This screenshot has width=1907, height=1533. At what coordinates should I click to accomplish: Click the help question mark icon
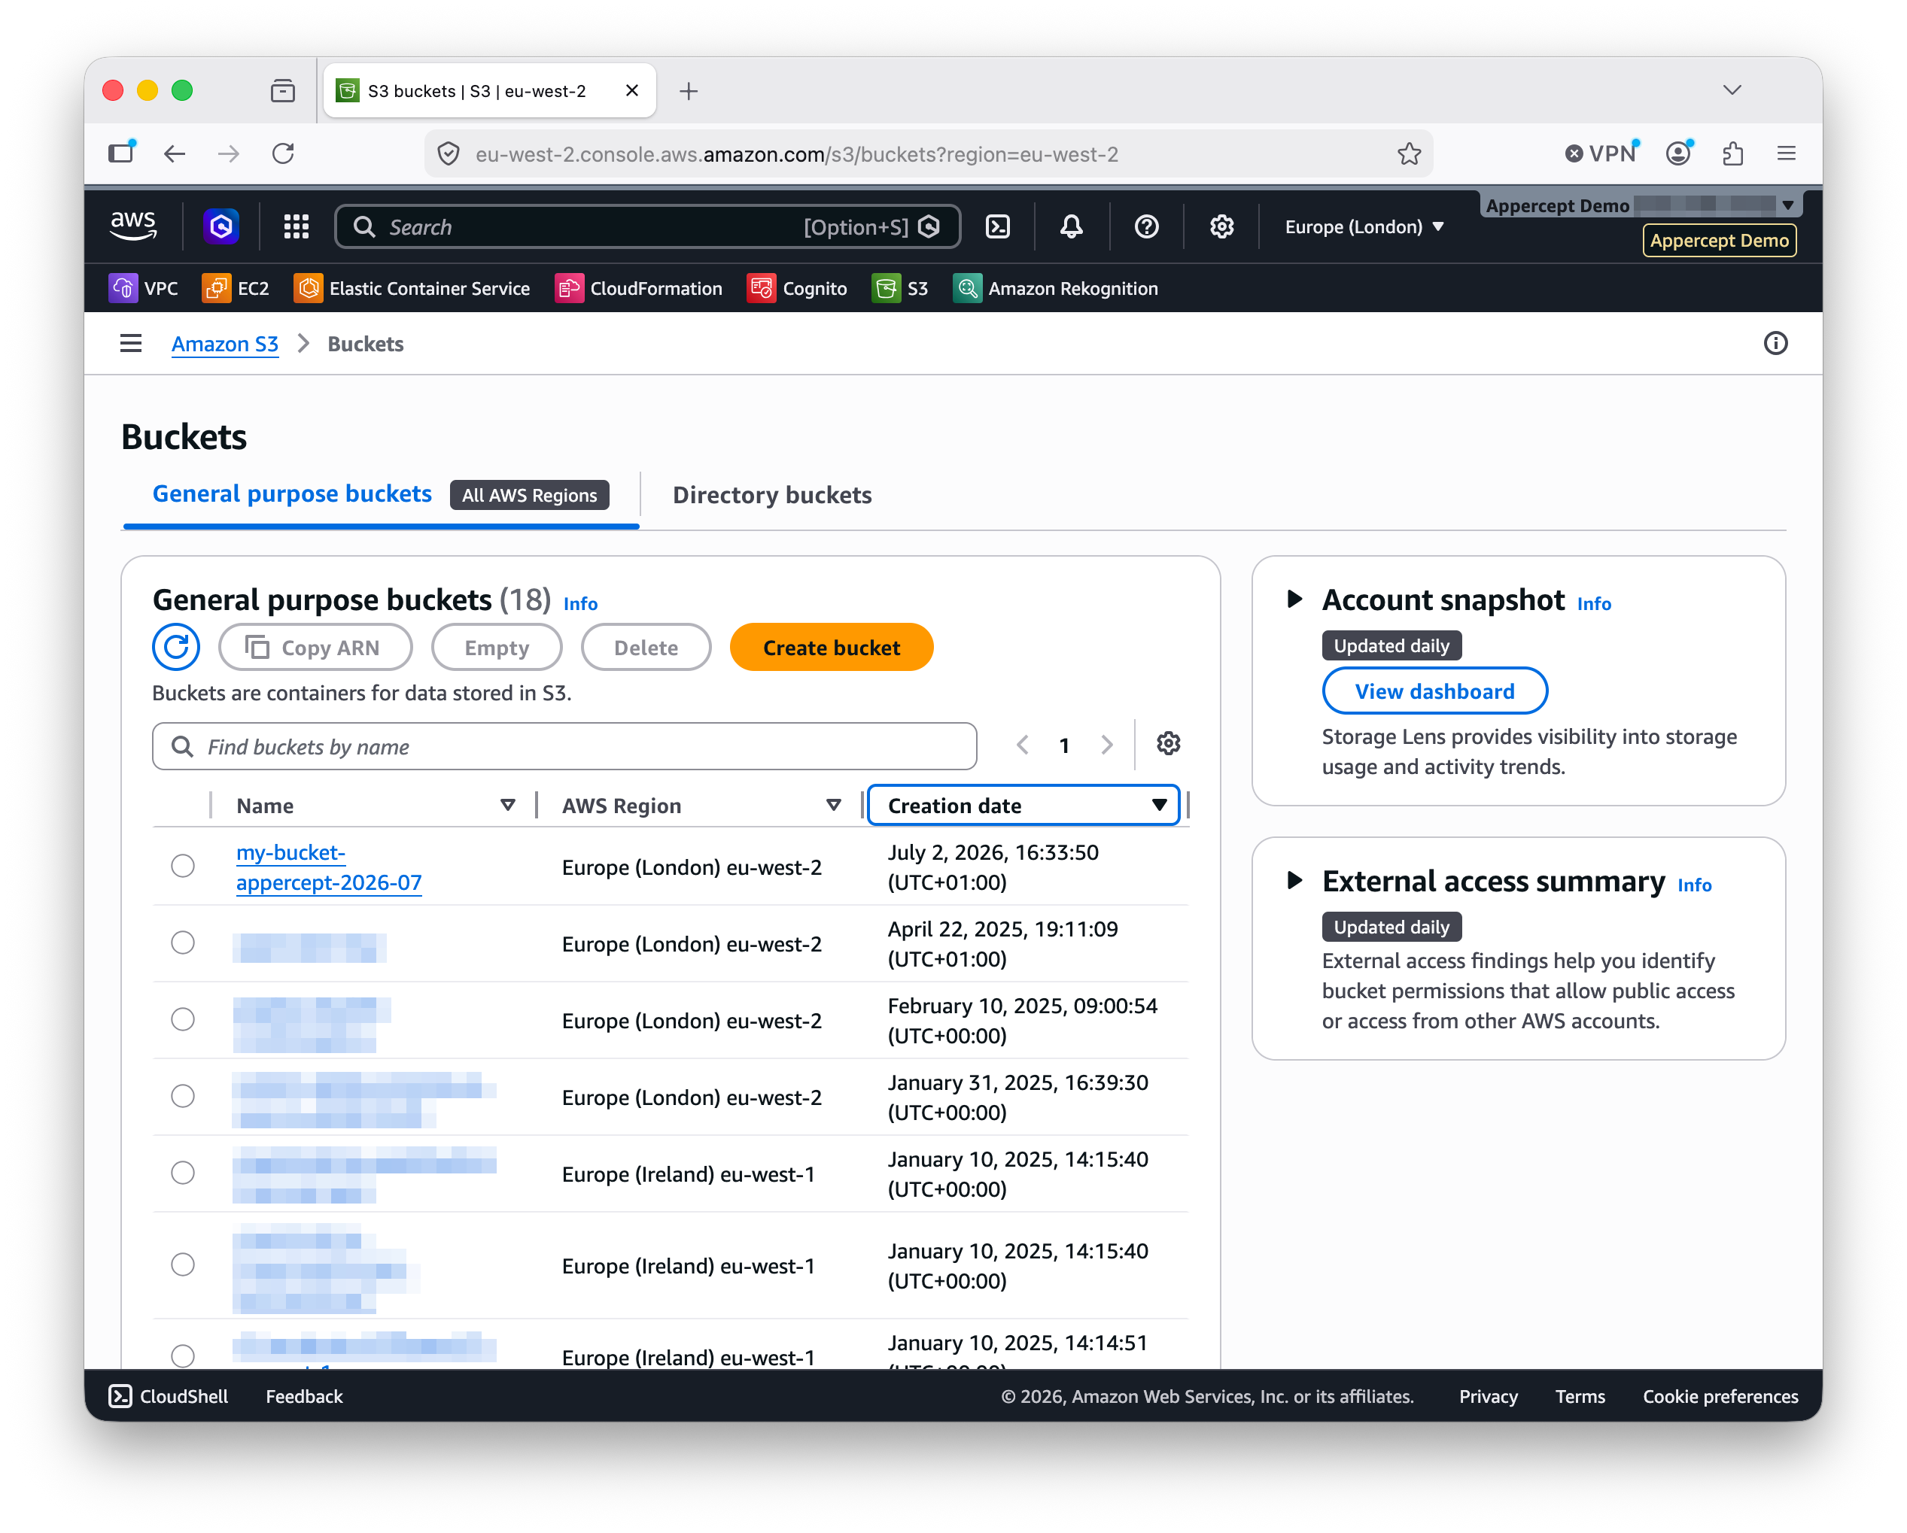pos(1146,227)
